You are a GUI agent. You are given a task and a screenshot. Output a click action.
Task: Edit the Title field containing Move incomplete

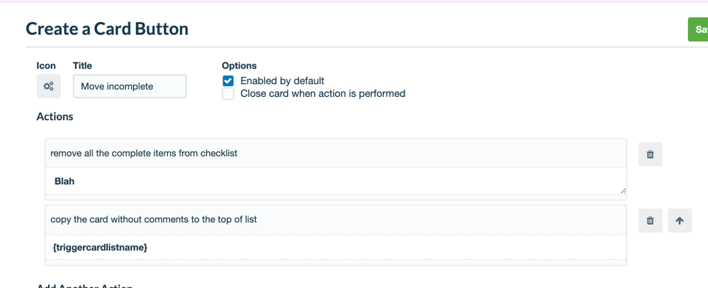pyautogui.click(x=130, y=86)
